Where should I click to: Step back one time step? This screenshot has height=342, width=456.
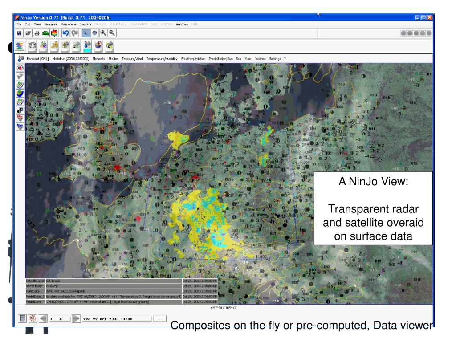pyautogui.click(x=43, y=318)
